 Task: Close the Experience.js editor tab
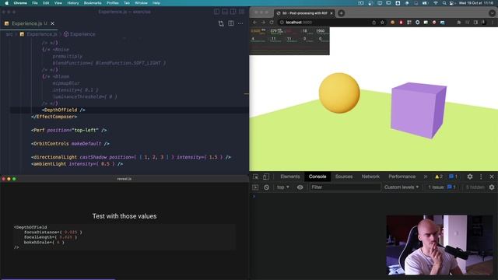pyautogui.click(x=52, y=23)
